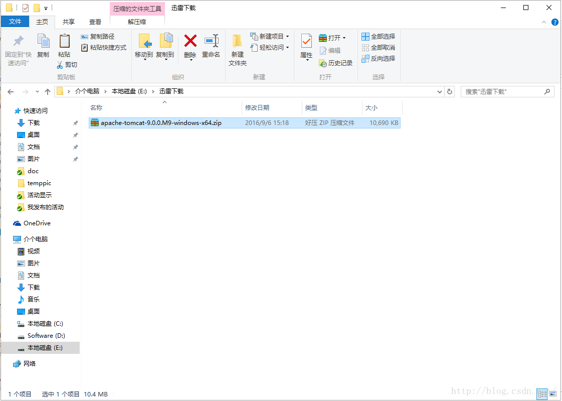Click the Help question mark icon
This screenshot has width=562, height=401.
coord(554,22)
